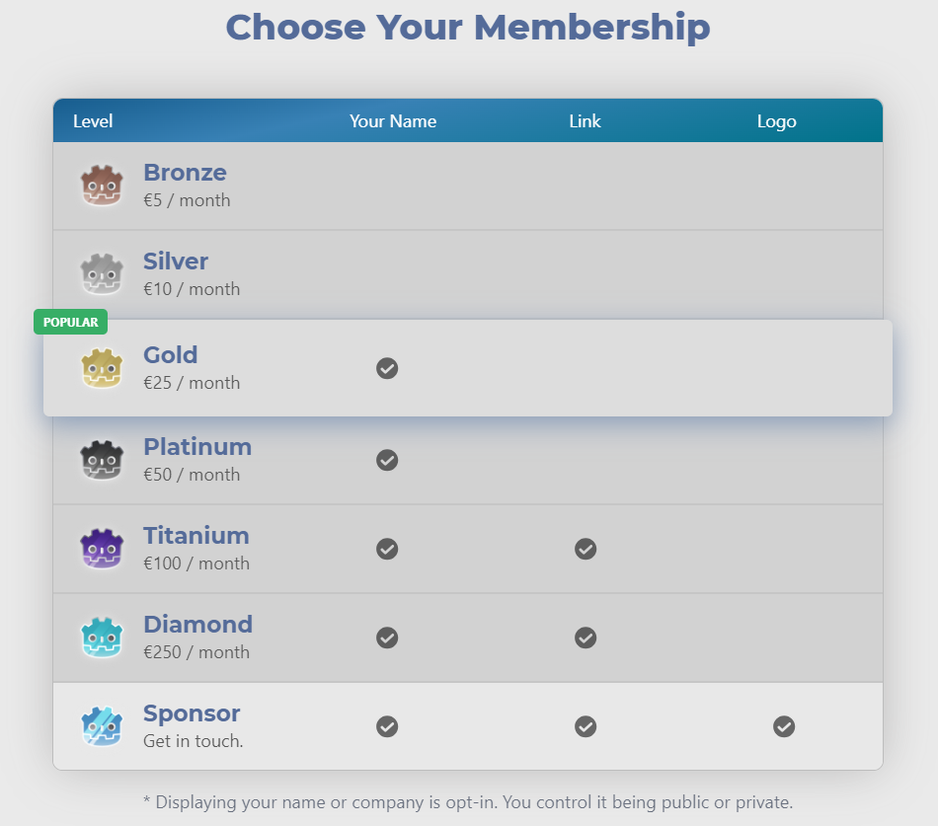Select the teal Diamond robot icon

coord(102,637)
